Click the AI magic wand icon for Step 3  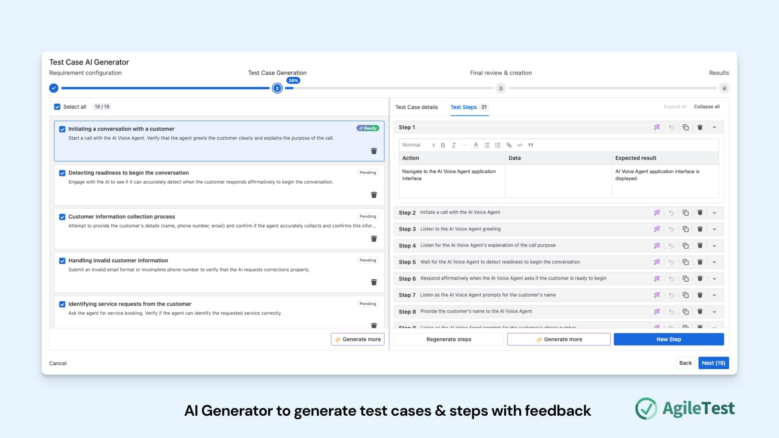657,229
